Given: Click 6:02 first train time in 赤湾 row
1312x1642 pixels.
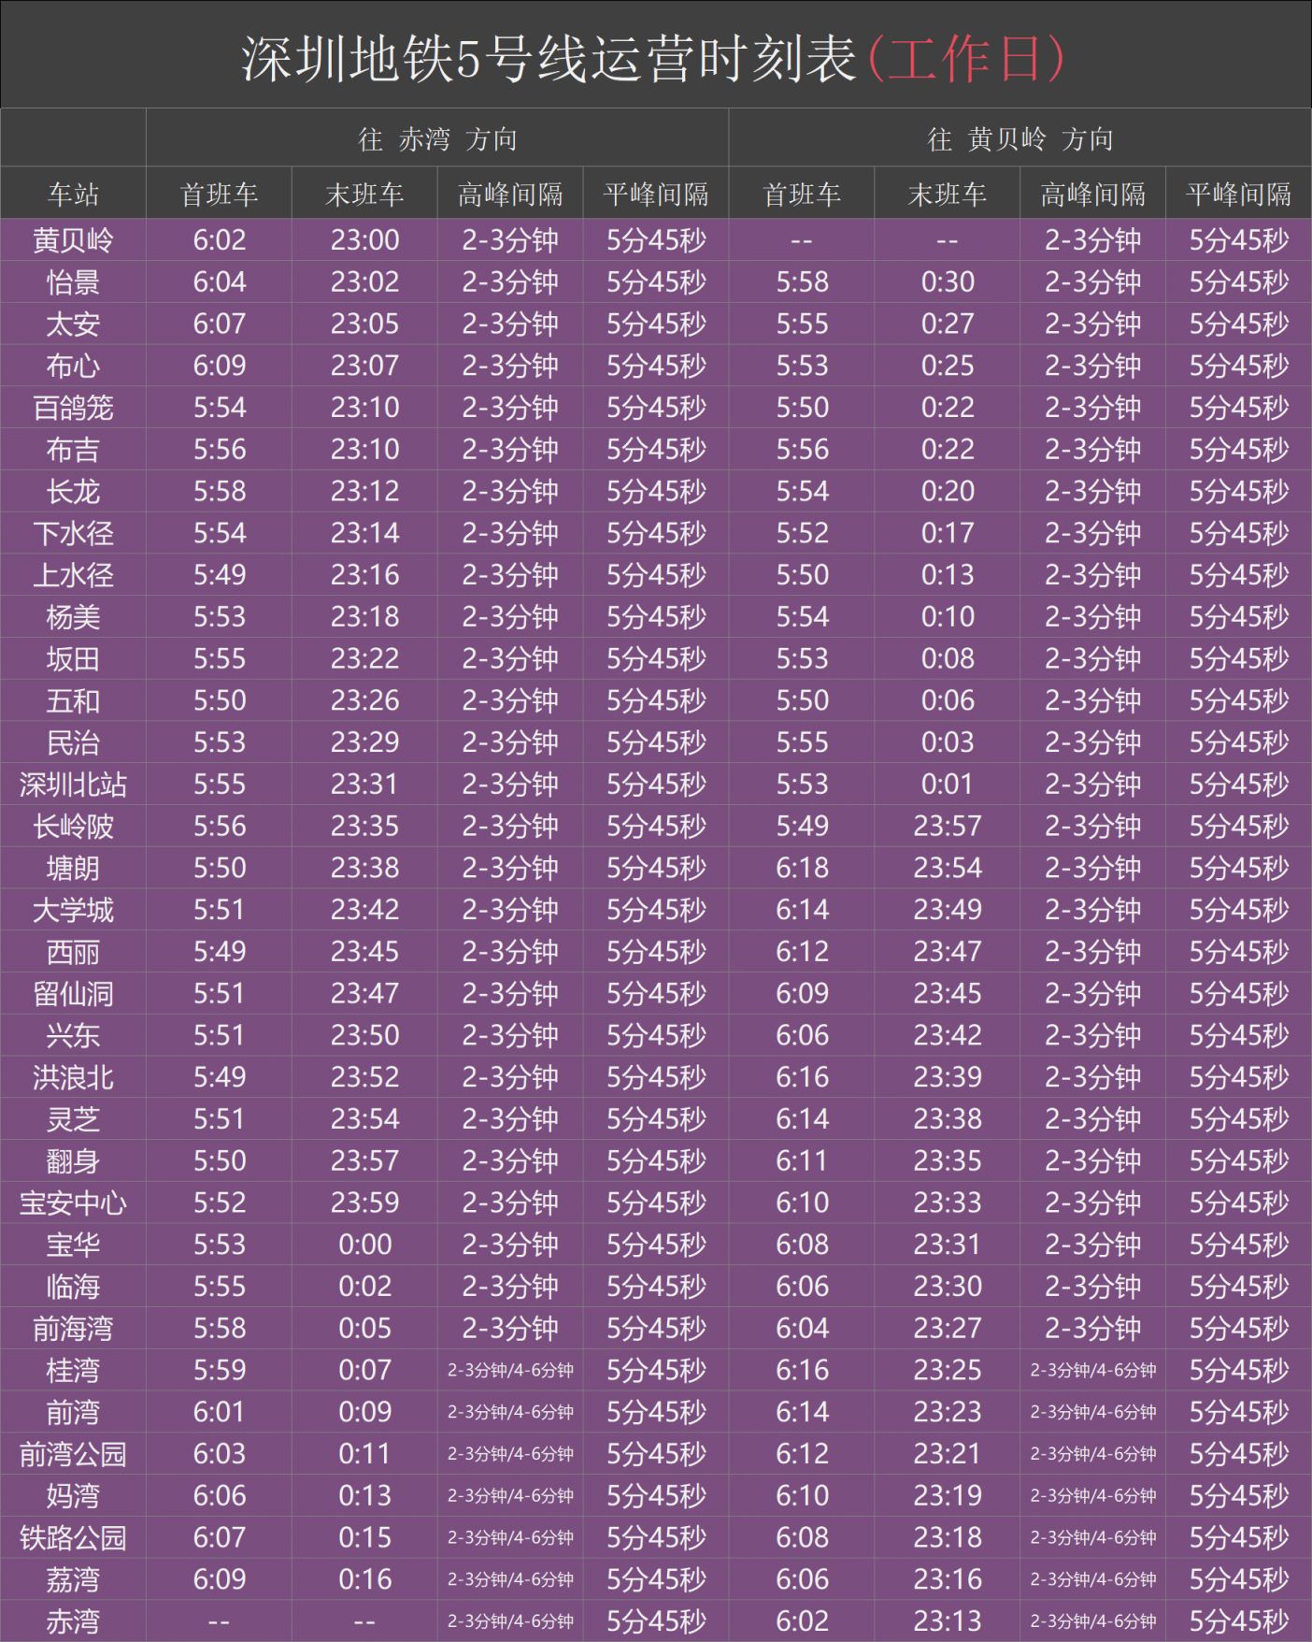Looking at the screenshot, I should tap(802, 1621).
